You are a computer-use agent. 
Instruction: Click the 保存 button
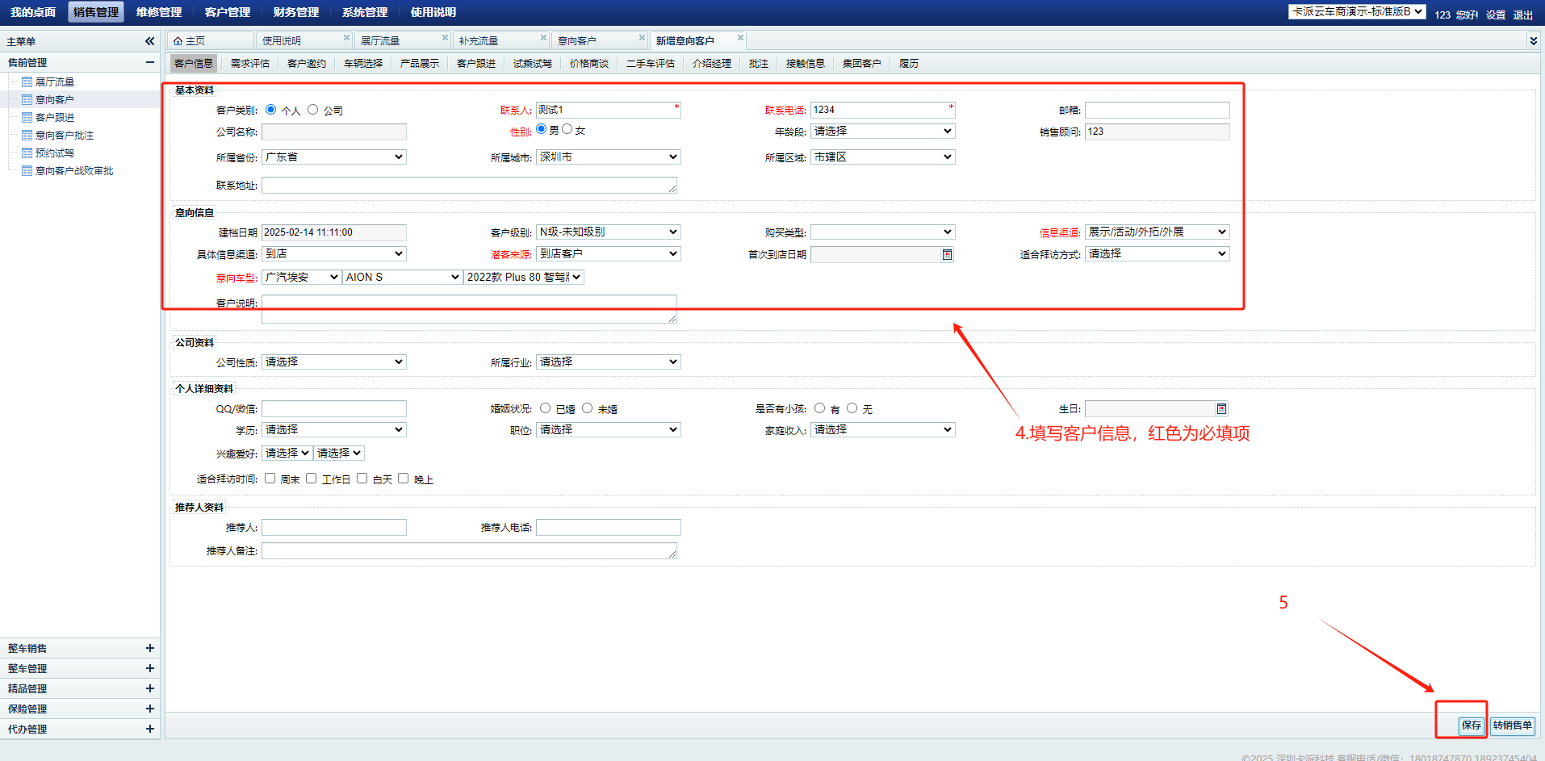pyautogui.click(x=1471, y=725)
